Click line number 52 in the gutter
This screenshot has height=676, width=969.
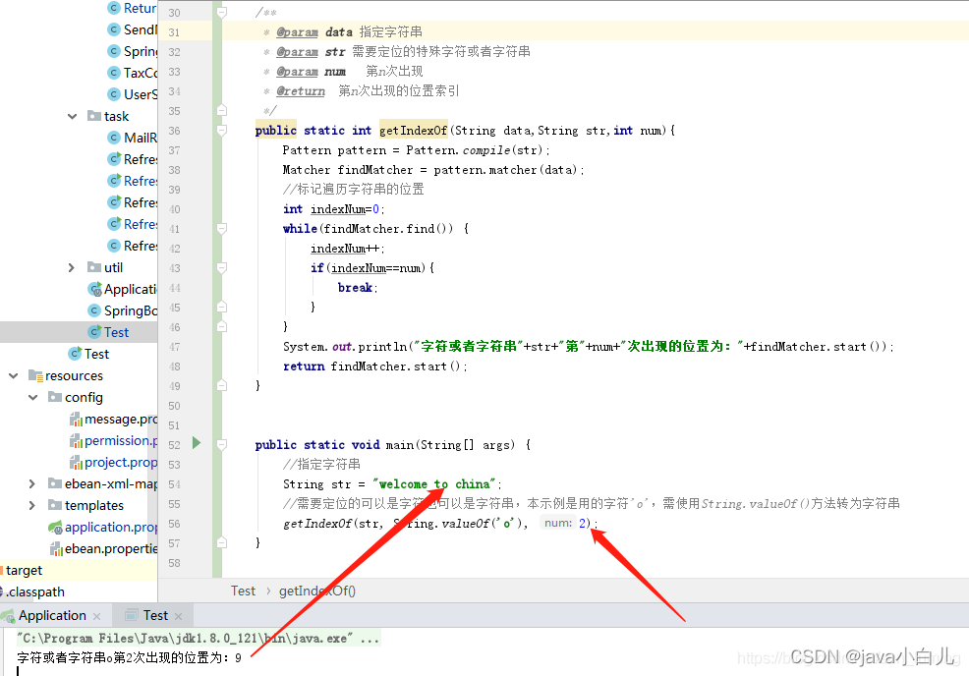[x=174, y=445]
